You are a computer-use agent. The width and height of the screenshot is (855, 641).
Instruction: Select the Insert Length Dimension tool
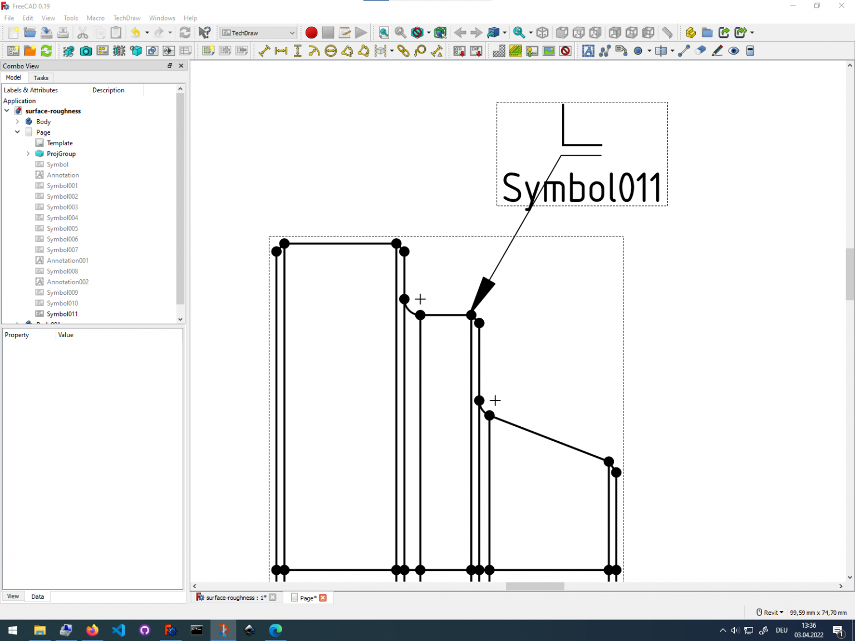pos(264,51)
